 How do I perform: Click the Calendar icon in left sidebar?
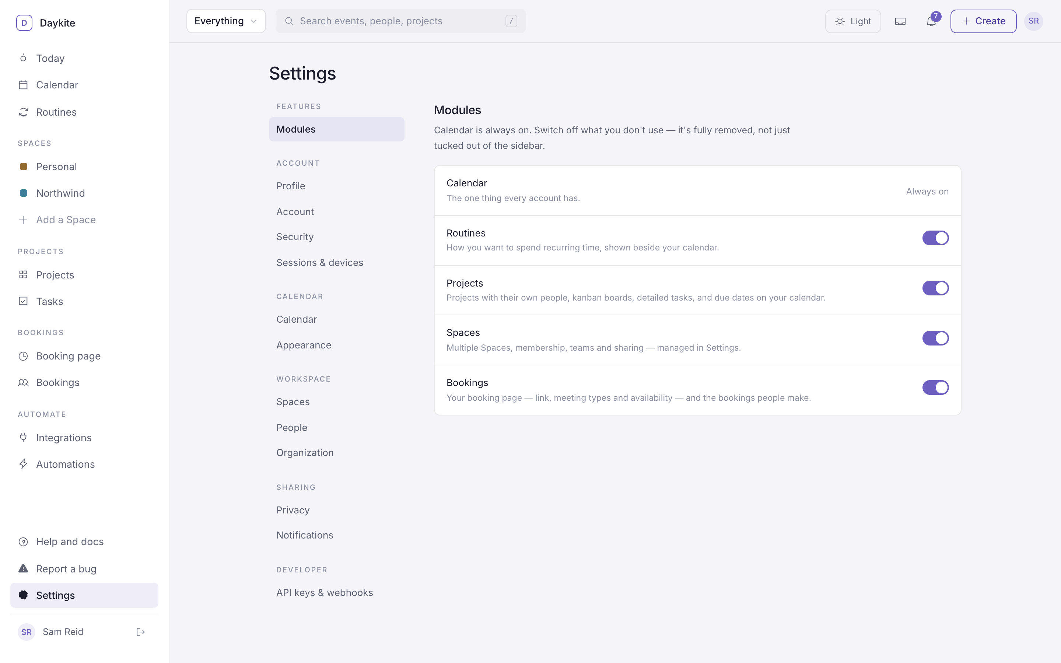pos(23,85)
